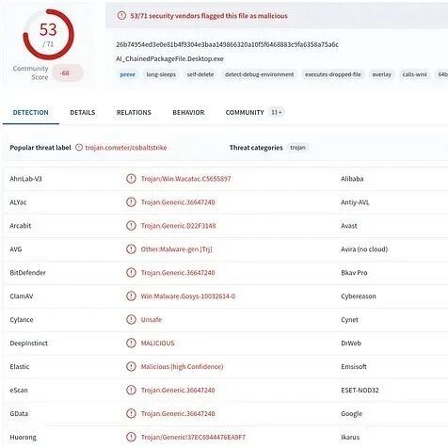
Task: Click the detection score circle showing 53/71
Action: click(x=48, y=34)
